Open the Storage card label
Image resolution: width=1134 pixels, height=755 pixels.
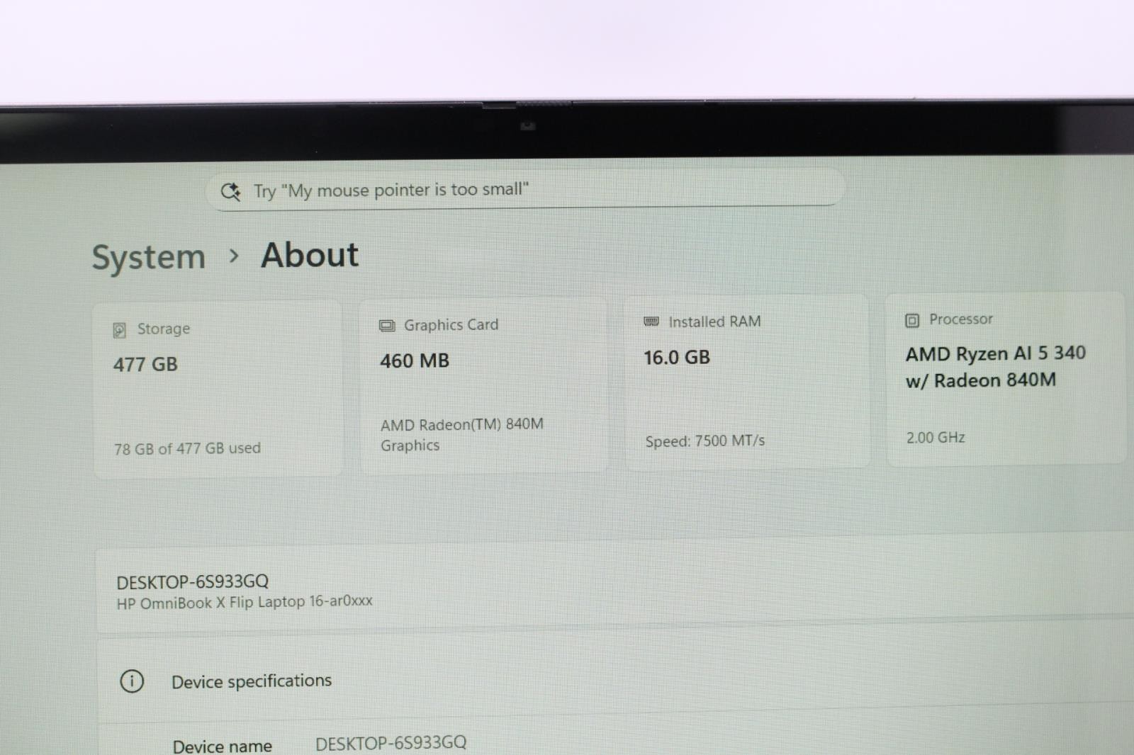(x=164, y=329)
